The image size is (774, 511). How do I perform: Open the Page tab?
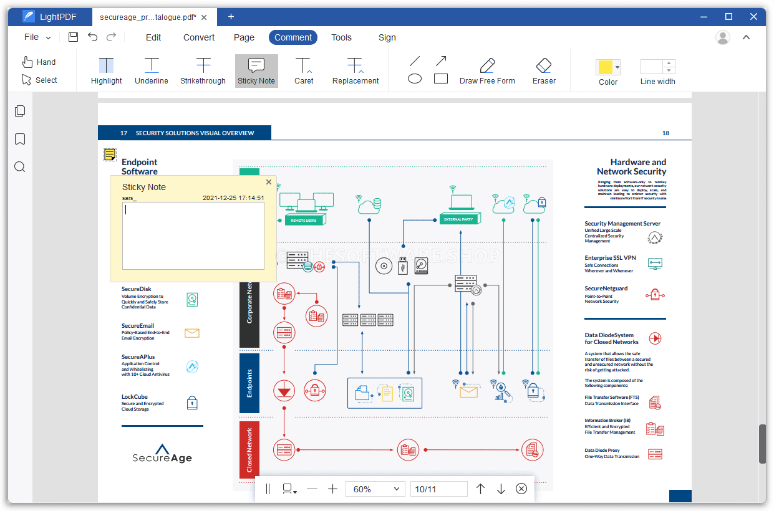244,37
